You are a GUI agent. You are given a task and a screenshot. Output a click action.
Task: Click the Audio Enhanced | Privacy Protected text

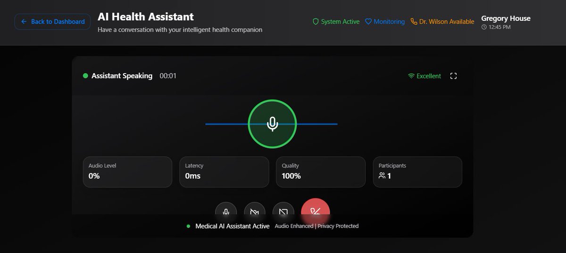pos(316,226)
